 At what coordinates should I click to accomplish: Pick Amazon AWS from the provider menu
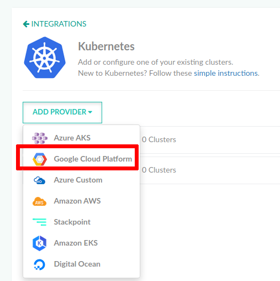[x=81, y=201]
